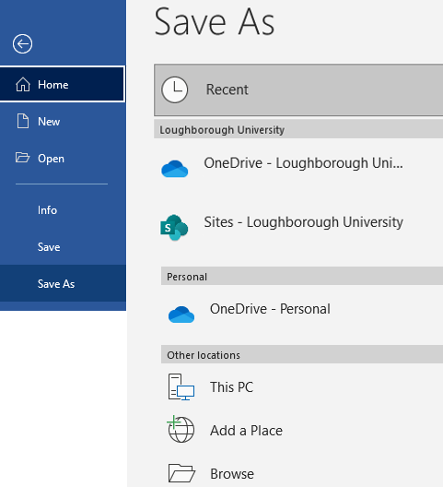This screenshot has width=443, height=487.
Task: Open the Home tab in backstage menu
Action: (63, 84)
